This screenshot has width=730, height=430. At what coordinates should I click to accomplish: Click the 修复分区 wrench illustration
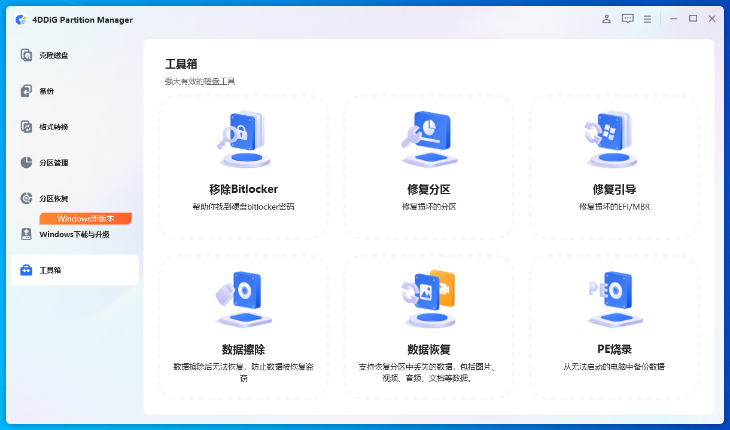[x=428, y=137]
